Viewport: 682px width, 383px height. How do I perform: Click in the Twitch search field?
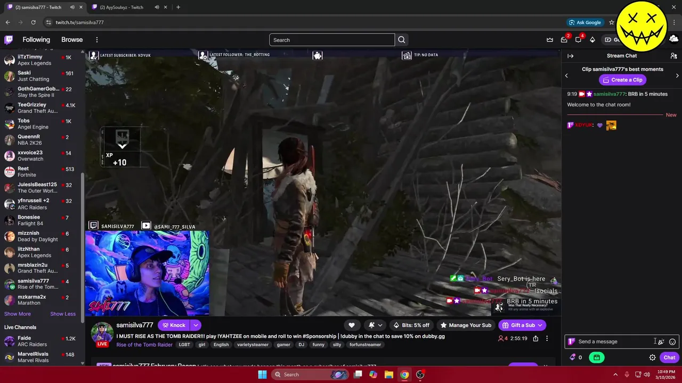332,40
